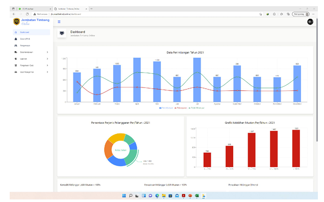
Task: Expand the Data Kendaraan chevron
Action: click(47, 52)
